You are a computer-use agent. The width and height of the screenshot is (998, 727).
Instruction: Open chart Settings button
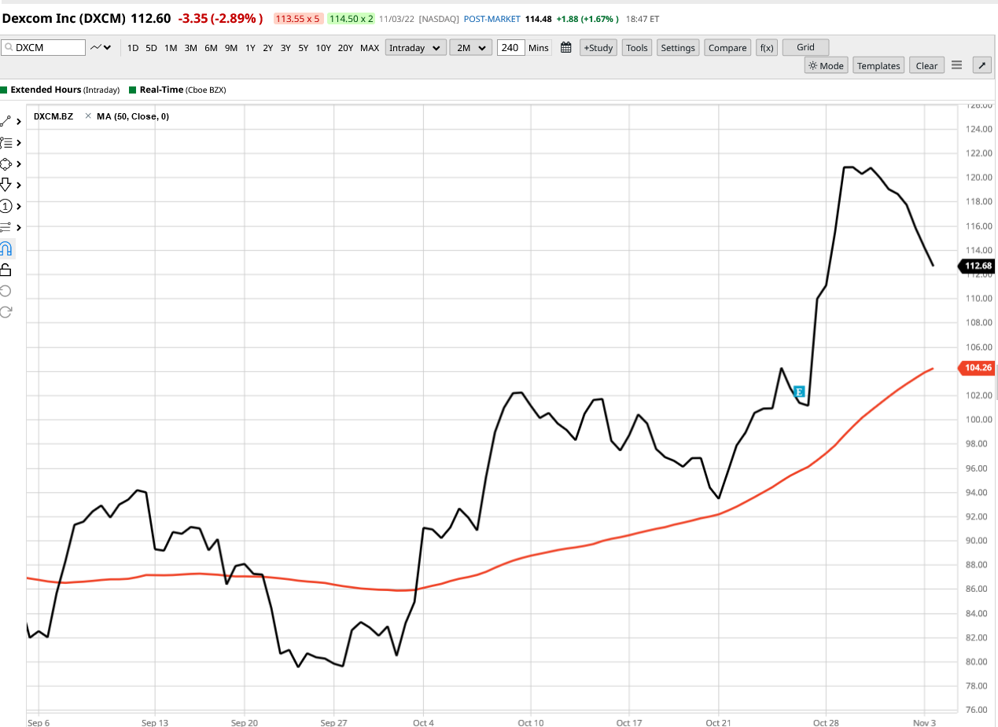[x=678, y=48]
